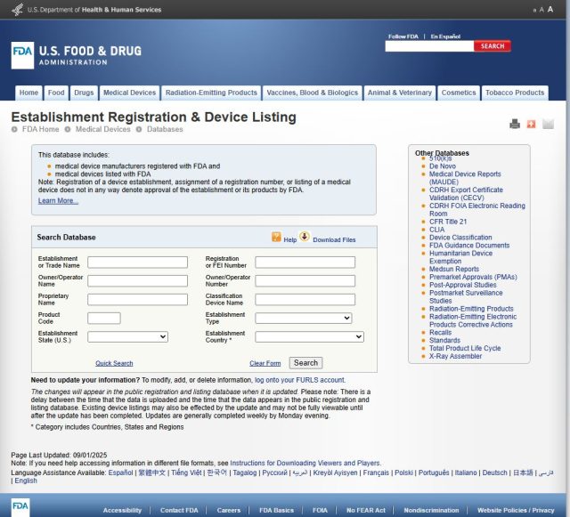Click log onto your FURLS account link

point(300,380)
